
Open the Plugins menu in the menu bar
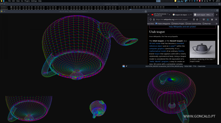click(x=27, y=1)
